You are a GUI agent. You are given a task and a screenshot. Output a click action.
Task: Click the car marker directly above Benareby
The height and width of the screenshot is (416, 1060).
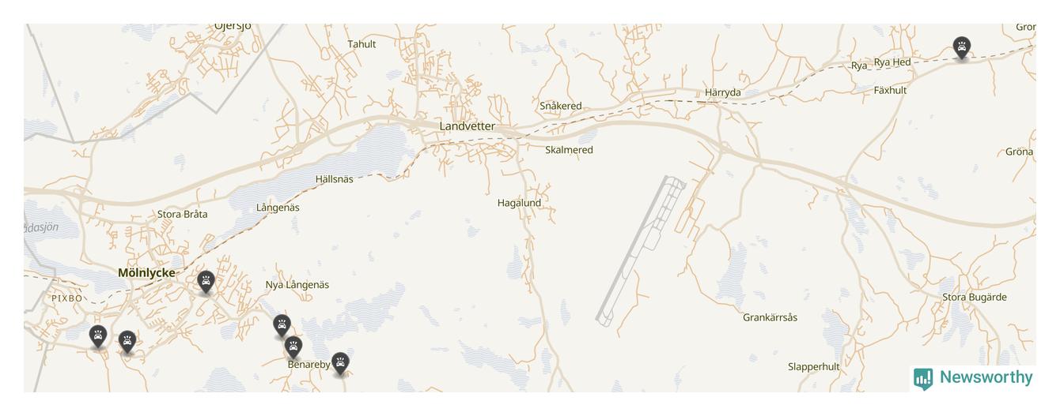click(x=293, y=347)
